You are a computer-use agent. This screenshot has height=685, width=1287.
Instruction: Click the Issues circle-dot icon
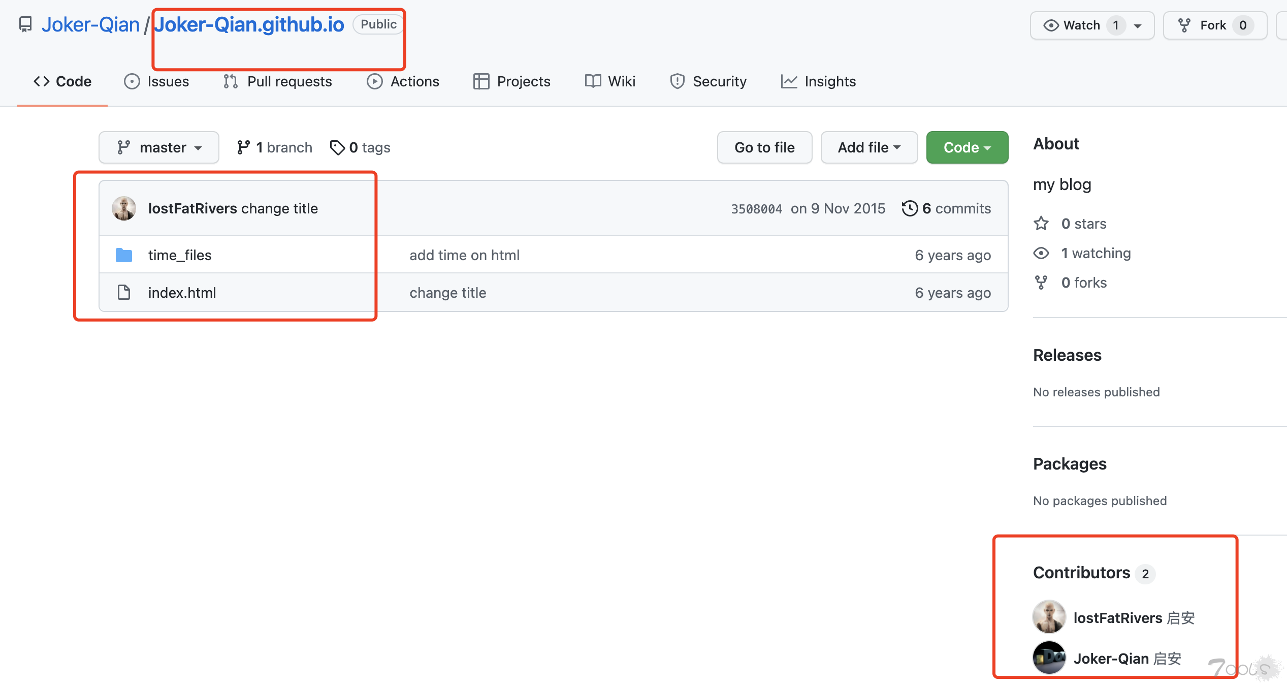pos(132,81)
